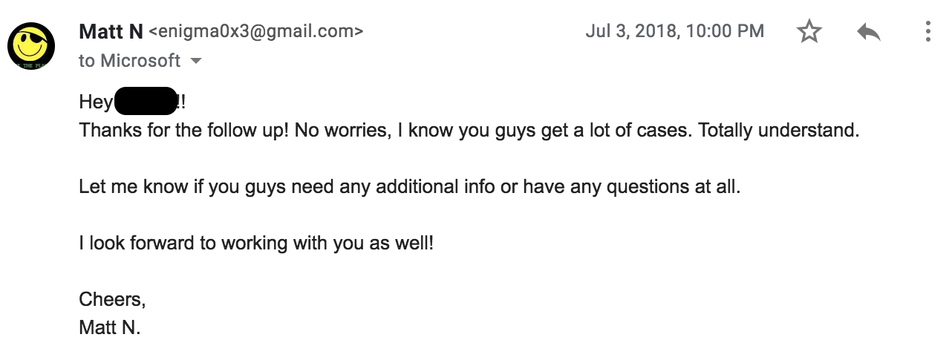952x343 pixels.
Task: Click the enigma0x3@gmail.com sender address
Action: 256,32
